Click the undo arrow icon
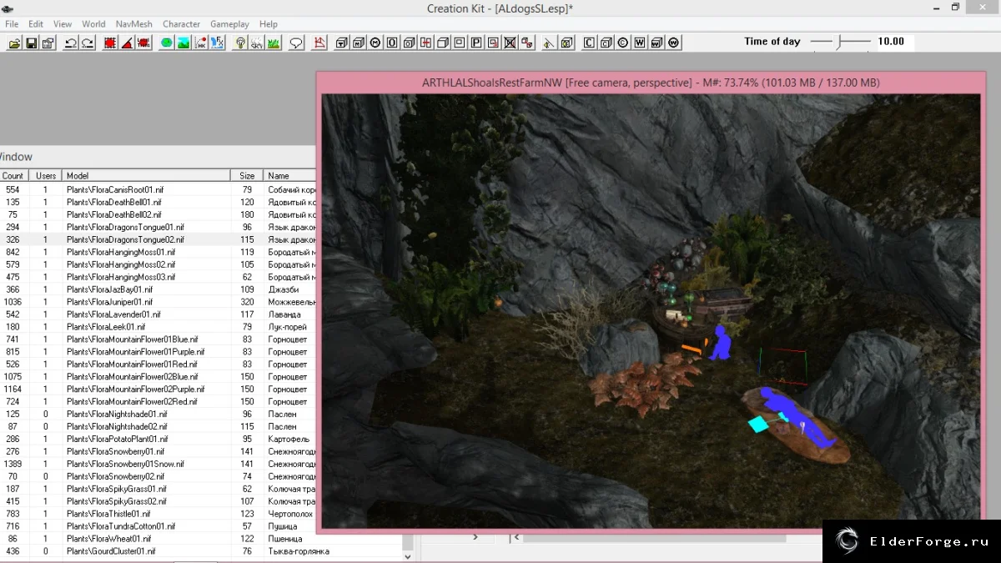1001x563 pixels. point(70,43)
